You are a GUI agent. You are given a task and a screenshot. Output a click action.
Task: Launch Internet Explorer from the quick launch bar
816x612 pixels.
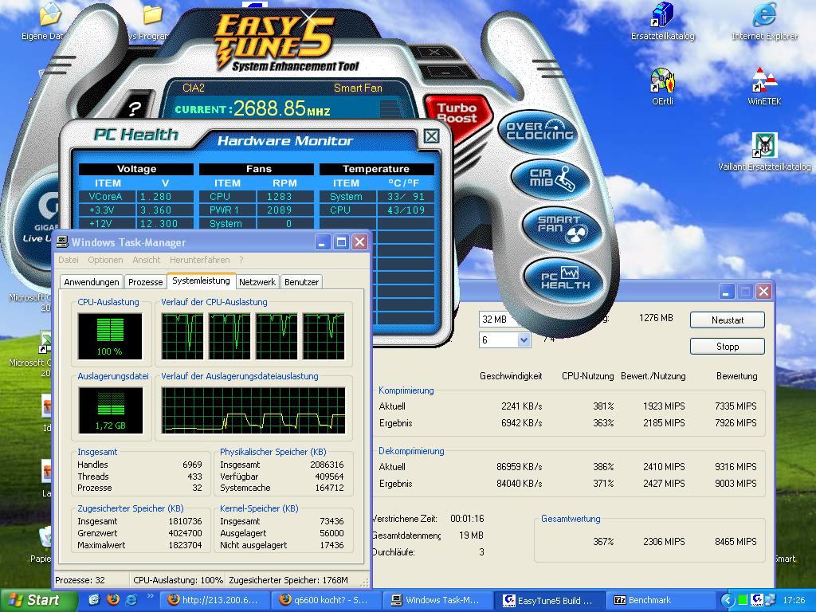tap(131, 599)
